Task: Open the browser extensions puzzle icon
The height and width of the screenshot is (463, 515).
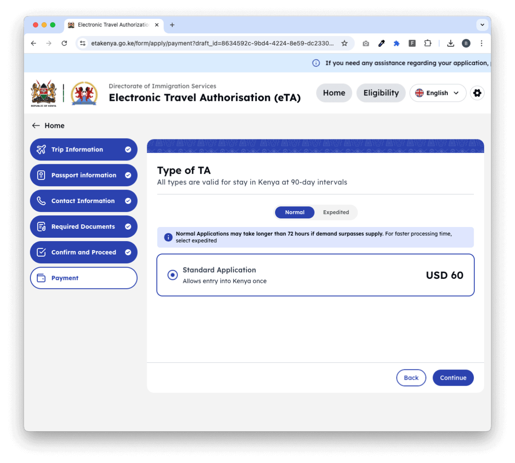Action: coord(427,43)
